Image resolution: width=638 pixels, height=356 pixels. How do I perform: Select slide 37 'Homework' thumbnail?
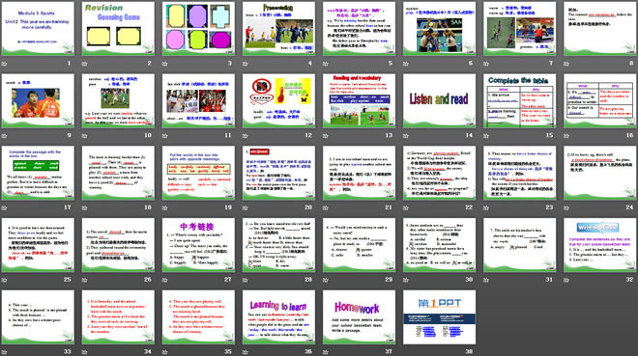[359, 317]
